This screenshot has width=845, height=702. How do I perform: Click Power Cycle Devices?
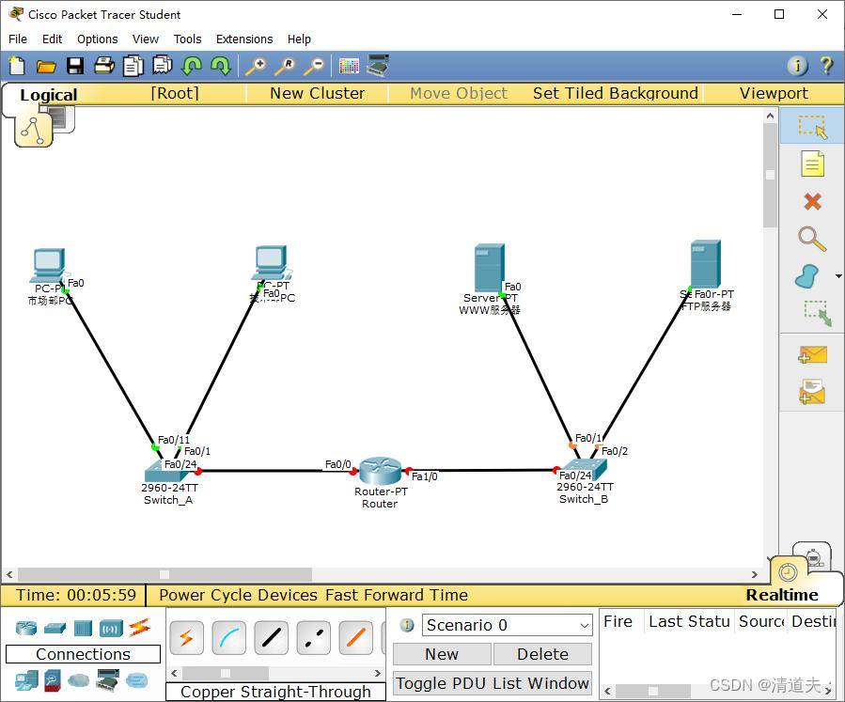pos(238,595)
